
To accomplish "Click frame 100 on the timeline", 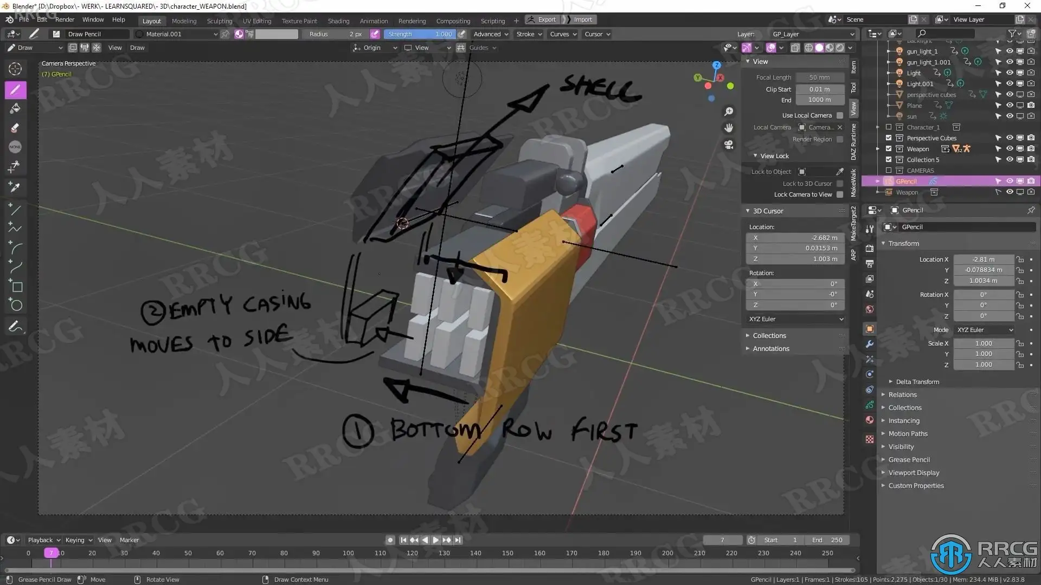I will tap(348, 554).
